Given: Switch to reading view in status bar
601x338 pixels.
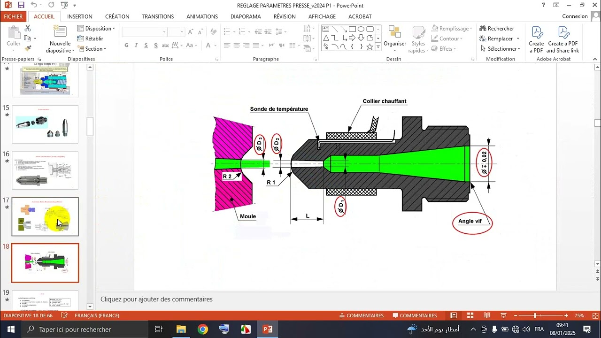Looking at the screenshot, I should pos(487,315).
